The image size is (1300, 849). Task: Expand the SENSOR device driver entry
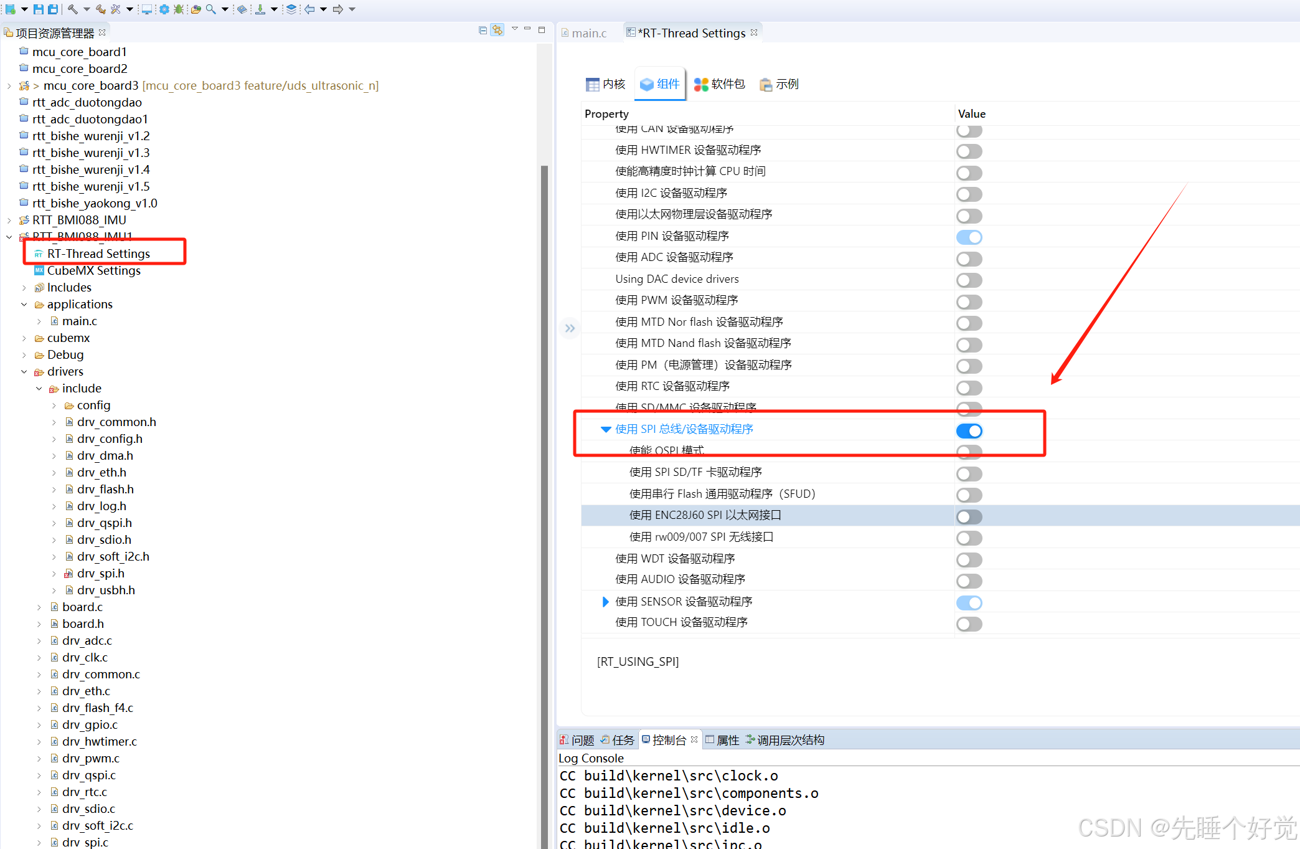pos(605,602)
